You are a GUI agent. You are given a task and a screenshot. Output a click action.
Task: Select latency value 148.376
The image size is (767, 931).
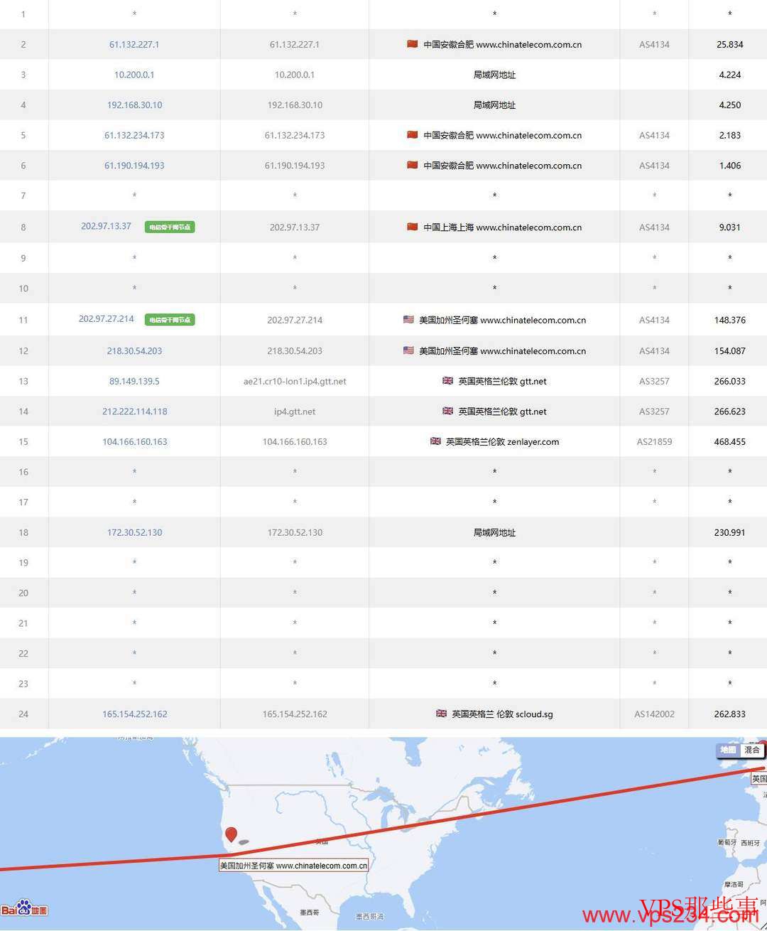pyautogui.click(x=729, y=320)
